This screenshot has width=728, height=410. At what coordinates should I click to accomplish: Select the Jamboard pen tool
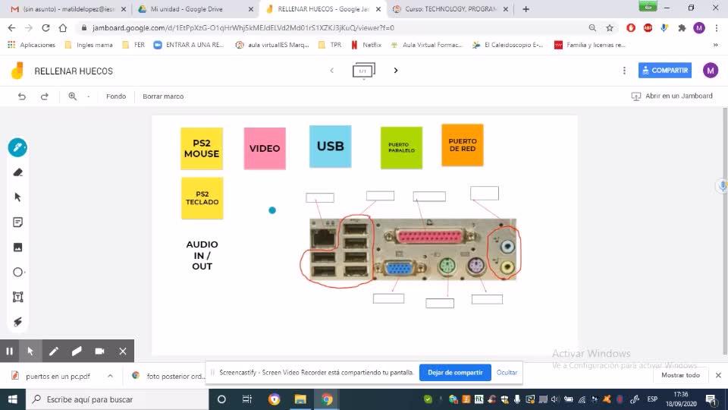click(17, 148)
